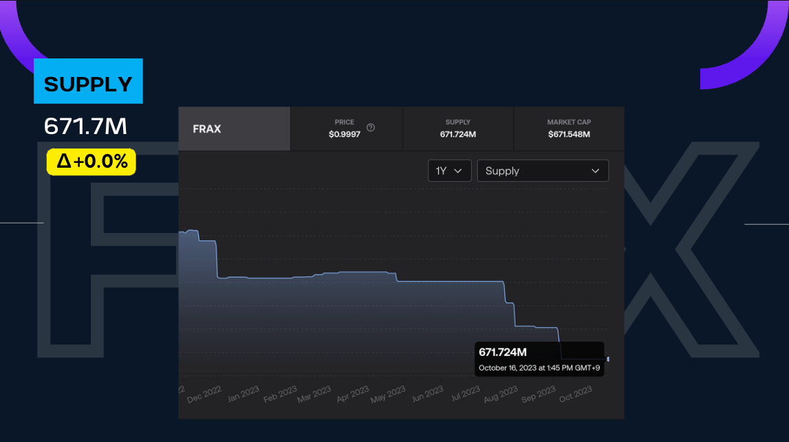Click the help icon beside PRICE

[x=371, y=127]
